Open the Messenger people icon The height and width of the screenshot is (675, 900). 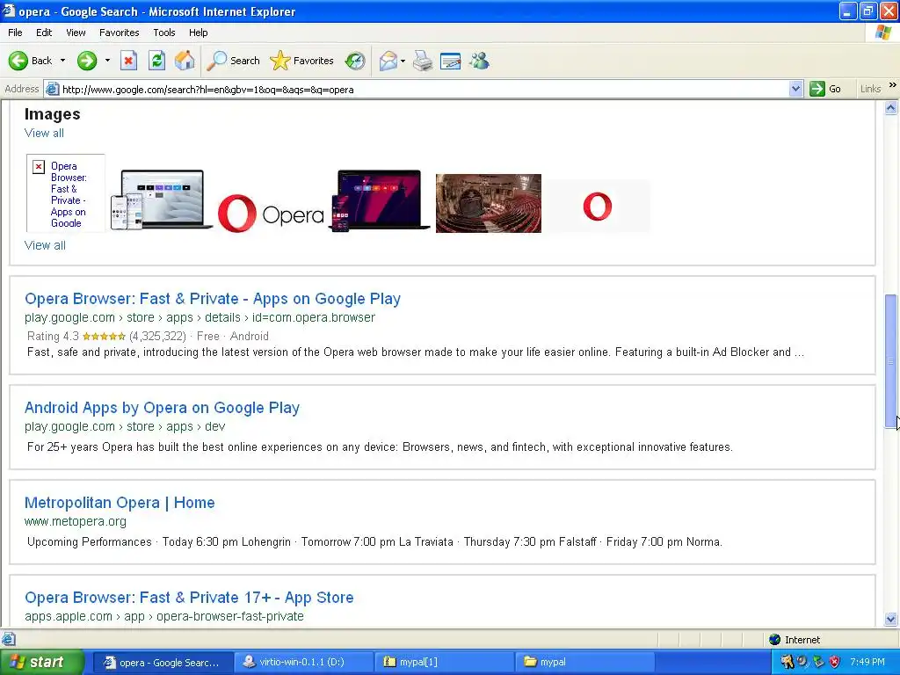pyautogui.click(x=479, y=61)
